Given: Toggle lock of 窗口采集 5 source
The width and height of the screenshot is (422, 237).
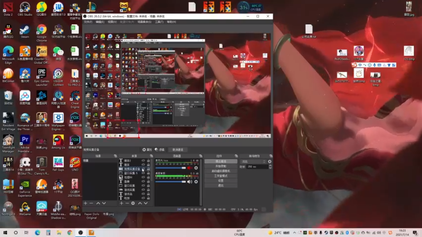Looking at the screenshot, I should [148, 173].
